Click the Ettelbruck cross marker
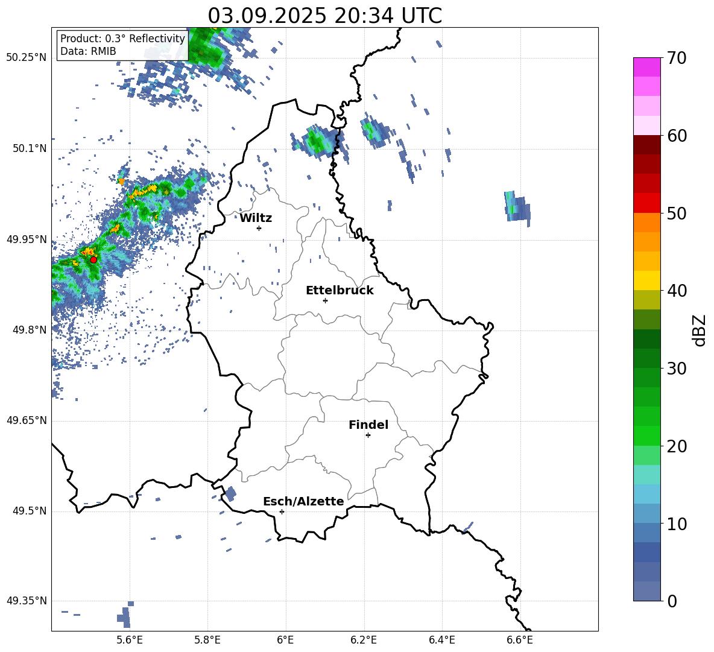This screenshot has width=714, height=652. click(x=325, y=300)
